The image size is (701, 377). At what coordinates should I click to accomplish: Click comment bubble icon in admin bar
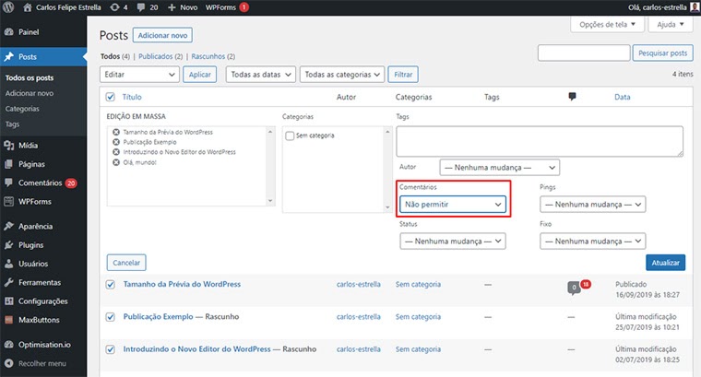click(138, 6)
